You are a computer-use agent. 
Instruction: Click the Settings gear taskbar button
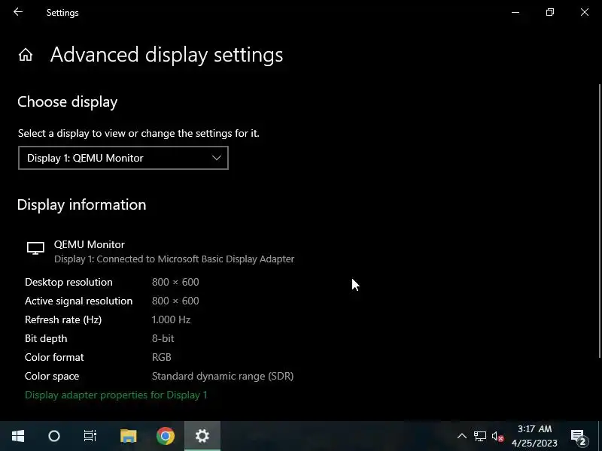tap(202, 436)
